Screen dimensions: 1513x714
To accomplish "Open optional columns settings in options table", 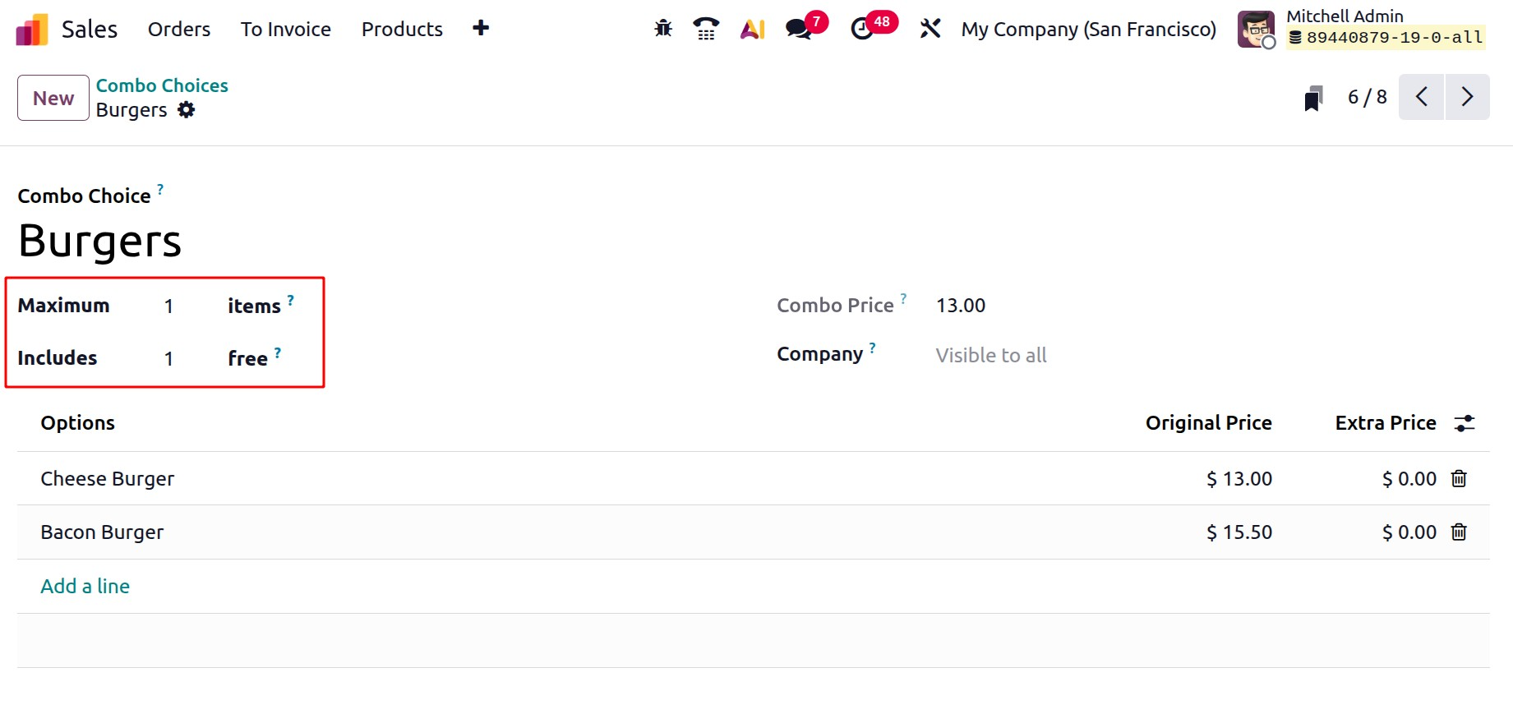I will [x=1465, y=423].
